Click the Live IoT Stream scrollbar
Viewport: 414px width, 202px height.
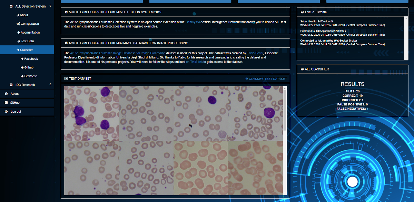tap(406, 38)
